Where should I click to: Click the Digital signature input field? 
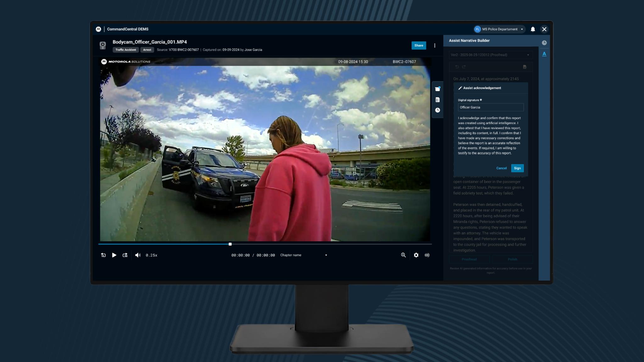491,107
